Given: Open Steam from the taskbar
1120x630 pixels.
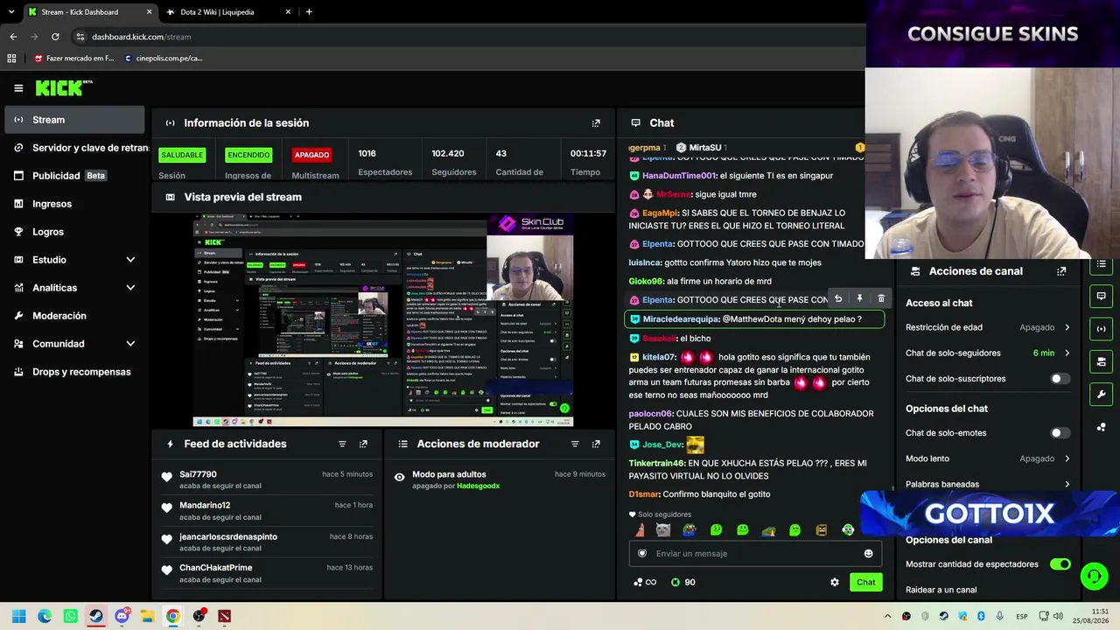Looking at the screenshot, I should [96, 616].
